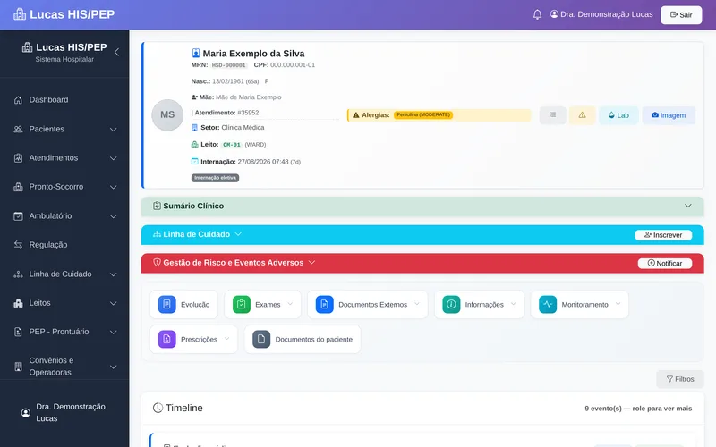Open Regulação in the sidebar
716x447 pixels.
tap(64, 245)
